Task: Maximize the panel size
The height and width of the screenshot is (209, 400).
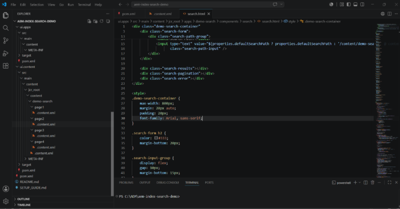Action: pyautogui.click(x=390, y=183)
